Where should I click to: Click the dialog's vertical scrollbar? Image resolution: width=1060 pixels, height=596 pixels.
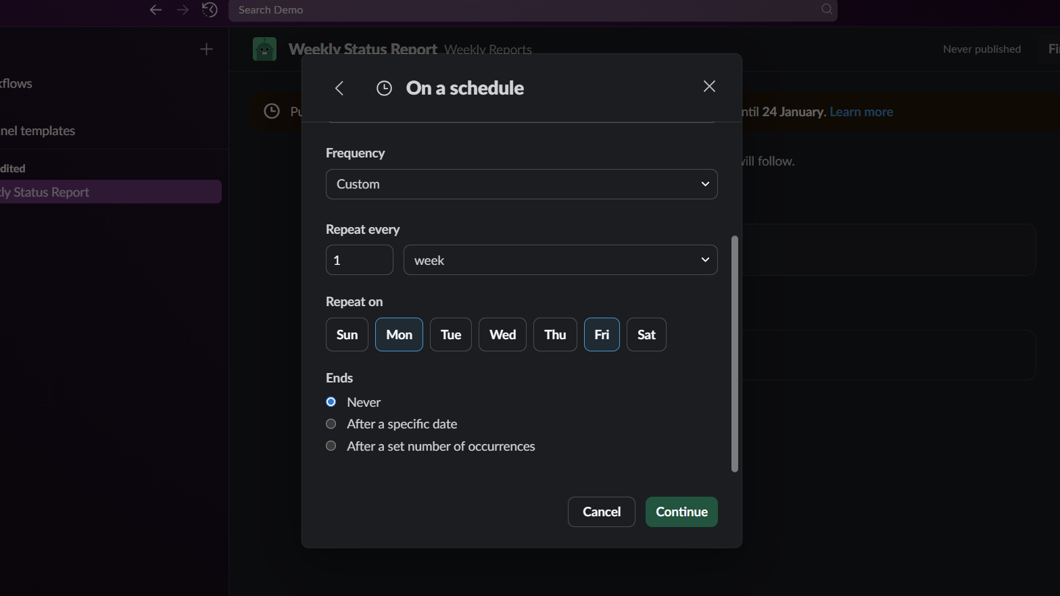click(735, 353)
